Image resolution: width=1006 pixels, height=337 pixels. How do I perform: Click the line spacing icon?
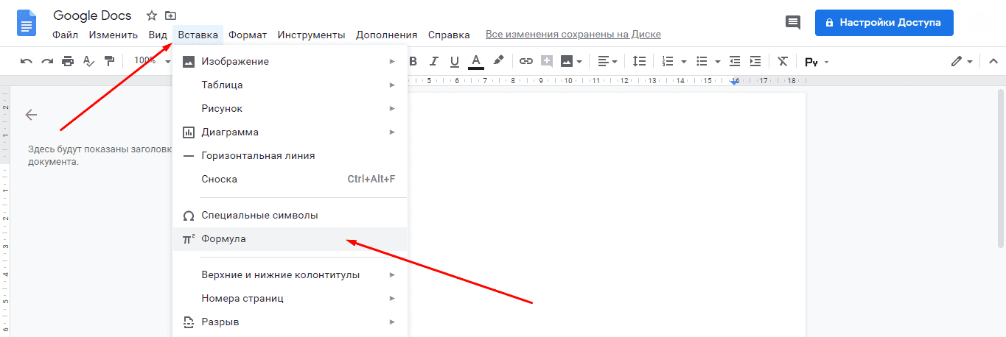(639, 61)
